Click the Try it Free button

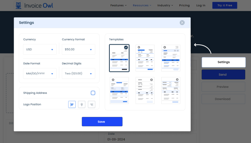pos(225,5)
